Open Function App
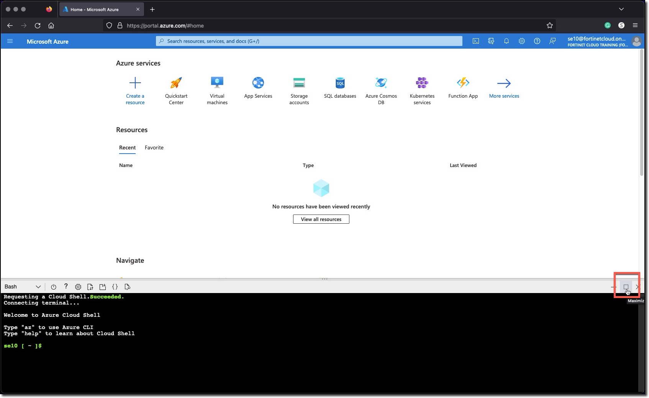This screenshot has height=398, width=649. pyautogui.click(x=463, y=88)
